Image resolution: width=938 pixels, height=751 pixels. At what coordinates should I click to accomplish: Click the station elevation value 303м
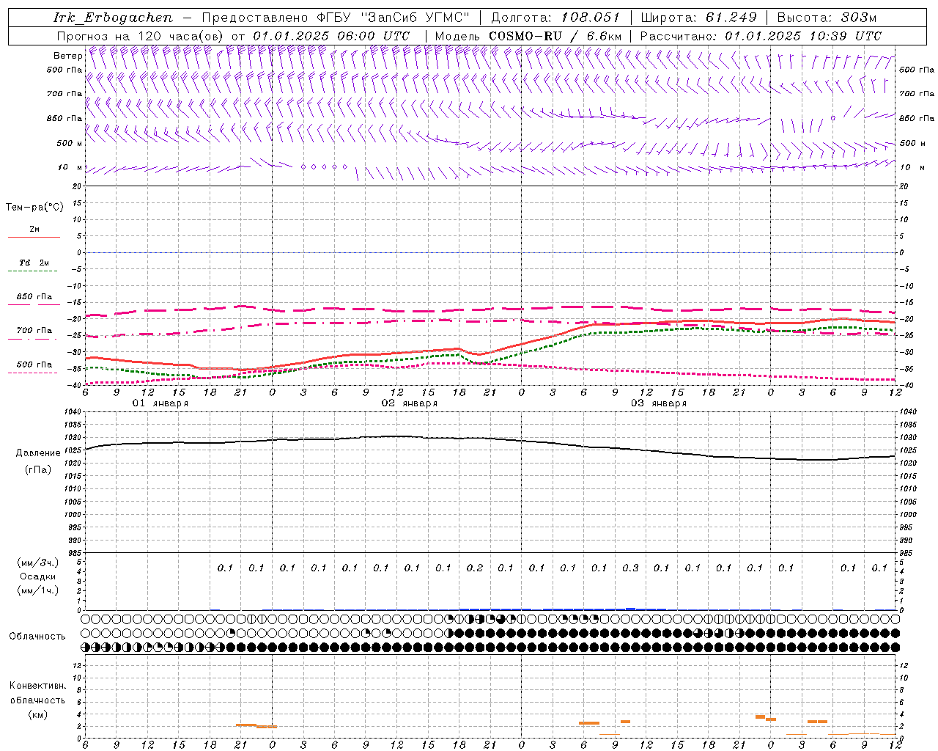(x=859, y=18)
